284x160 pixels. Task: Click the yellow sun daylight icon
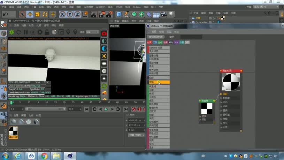[104, 56]
